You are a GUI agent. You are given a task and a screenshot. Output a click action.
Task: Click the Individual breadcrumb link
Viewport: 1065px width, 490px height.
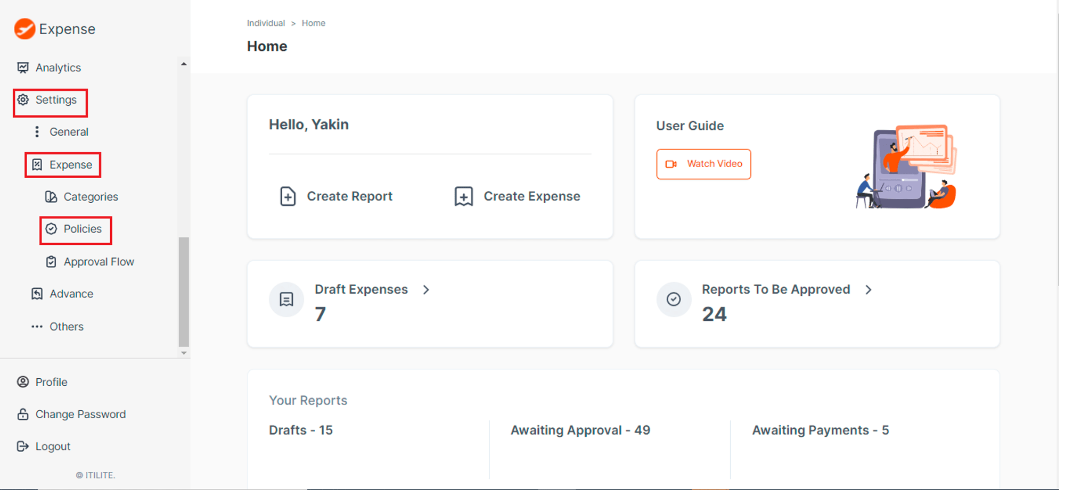pyautogui.click(x=266, y=23)
